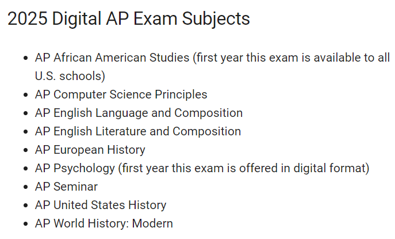Click the bullet beside AP European History
The width and height of the screenshot is (395, 239).
25,150
